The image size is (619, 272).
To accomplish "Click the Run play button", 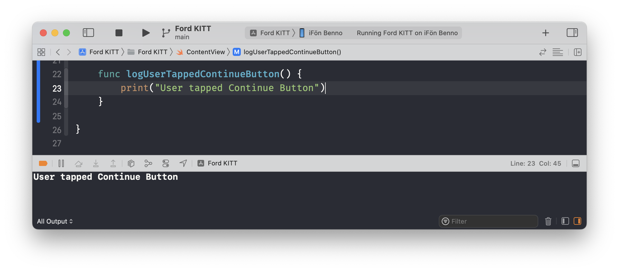I will coord(146,33).
